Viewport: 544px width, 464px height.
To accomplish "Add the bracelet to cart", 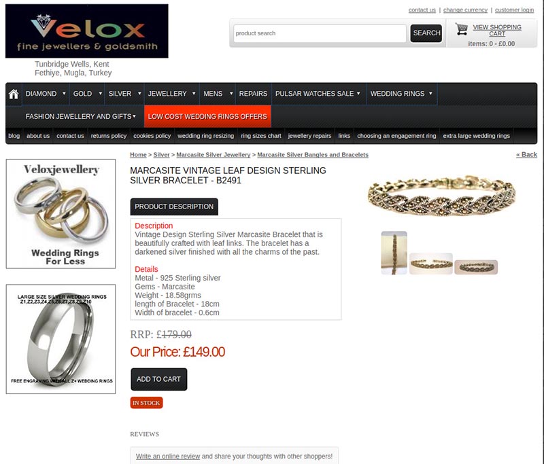I will (159, 379).
